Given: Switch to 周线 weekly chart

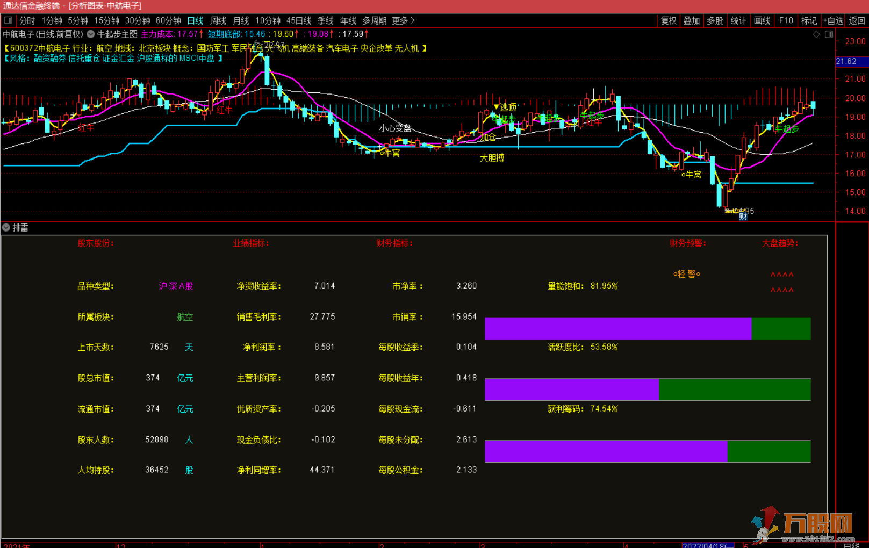Looking at the screenshot, I should (x=218, y=20).
